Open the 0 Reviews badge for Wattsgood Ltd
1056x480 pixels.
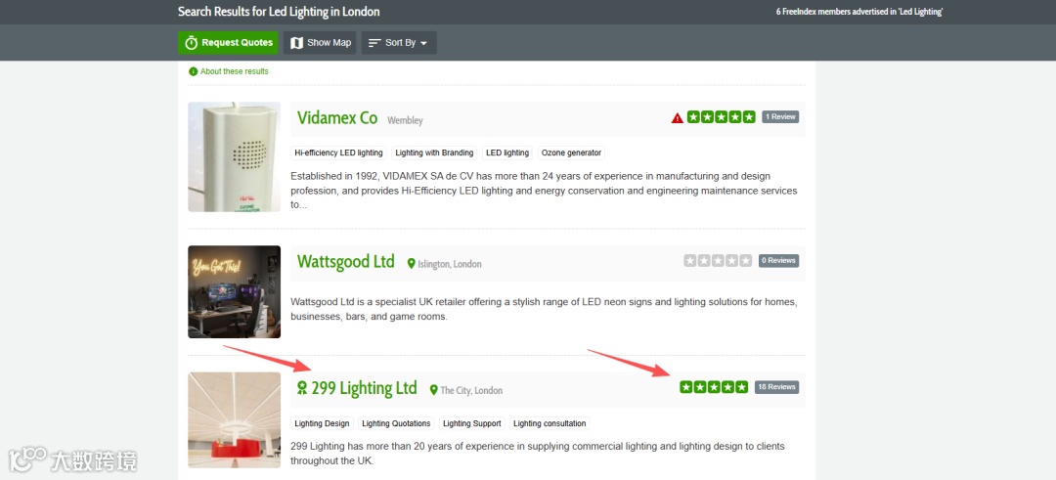778,261
